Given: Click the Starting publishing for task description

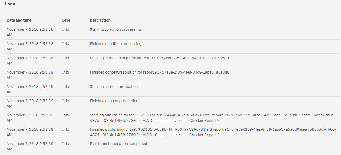Looking at the screenshot, I should click(212, 118).
